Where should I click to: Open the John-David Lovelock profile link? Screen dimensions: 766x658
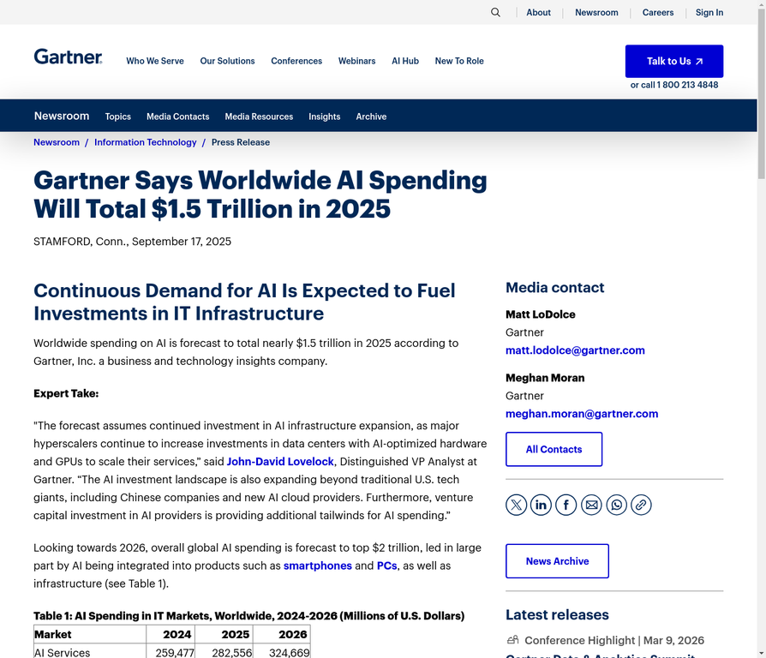(x=280, y=461)
